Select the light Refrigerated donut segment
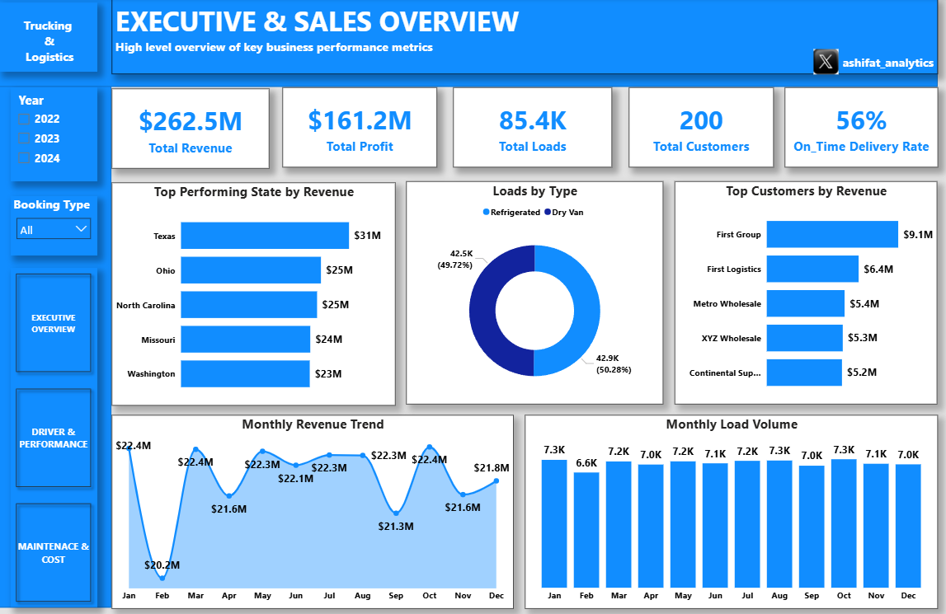Image resolution: width=946 pixels, height=614 pixels. click(586, 312)
